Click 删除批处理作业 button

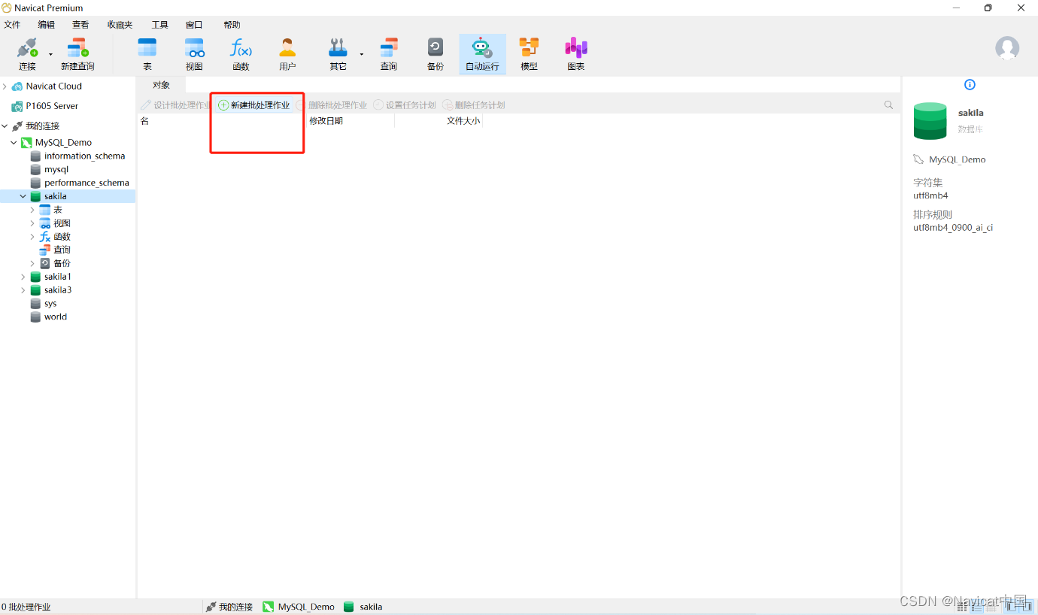click(332, 105)
